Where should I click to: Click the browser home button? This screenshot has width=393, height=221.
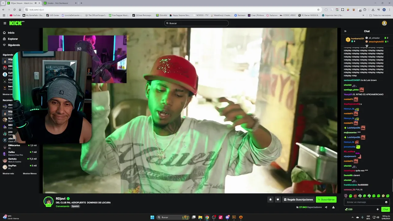20,10
